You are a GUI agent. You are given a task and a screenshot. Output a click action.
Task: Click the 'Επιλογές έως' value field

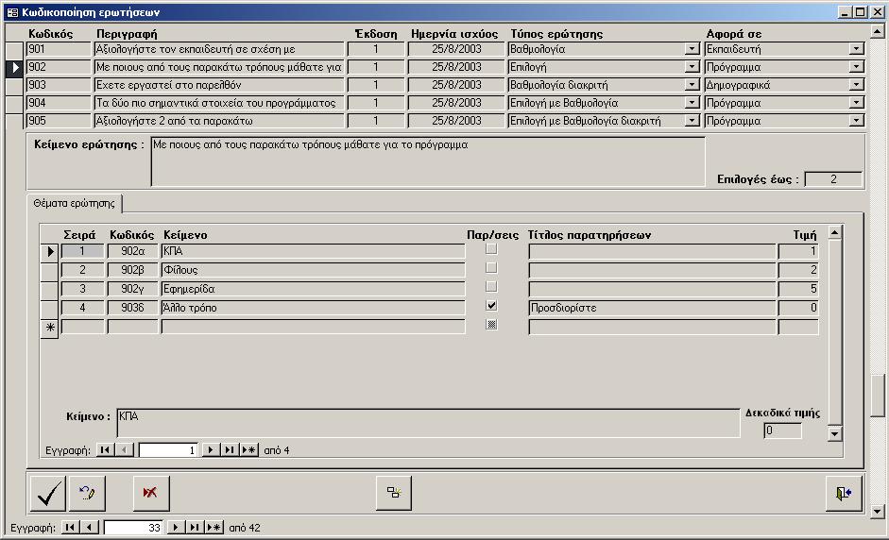pyautogui.click(x=832, y=179)
